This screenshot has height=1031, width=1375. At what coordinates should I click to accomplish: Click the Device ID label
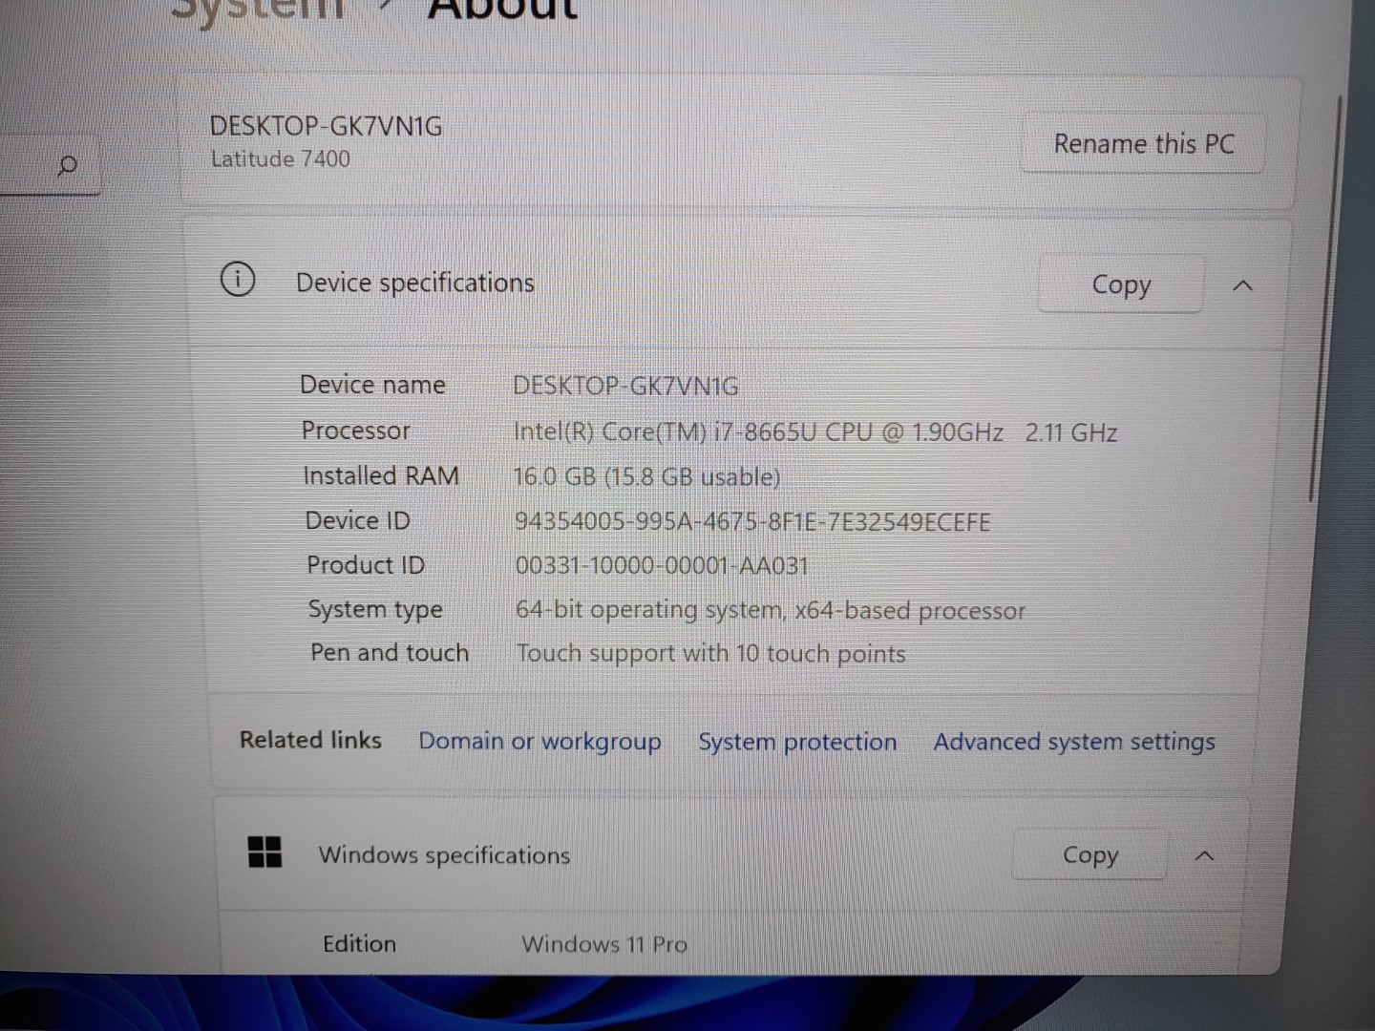pos(357,520)
